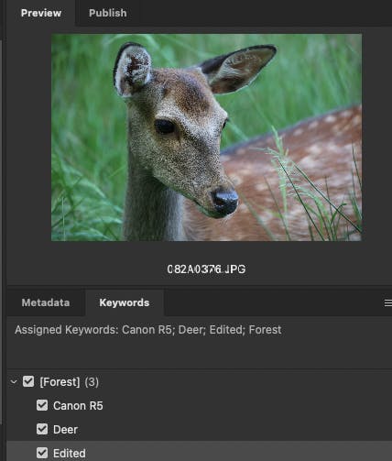This screenshot has width=392, height=461.
Task: Collapse the [Forest] keyword group chevron
Action: pos(14,382)
